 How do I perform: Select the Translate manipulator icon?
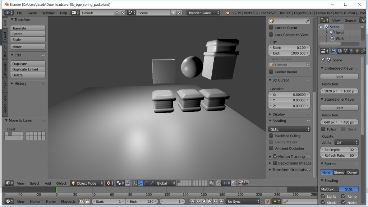pyautogui.click(x=141, y=183)
